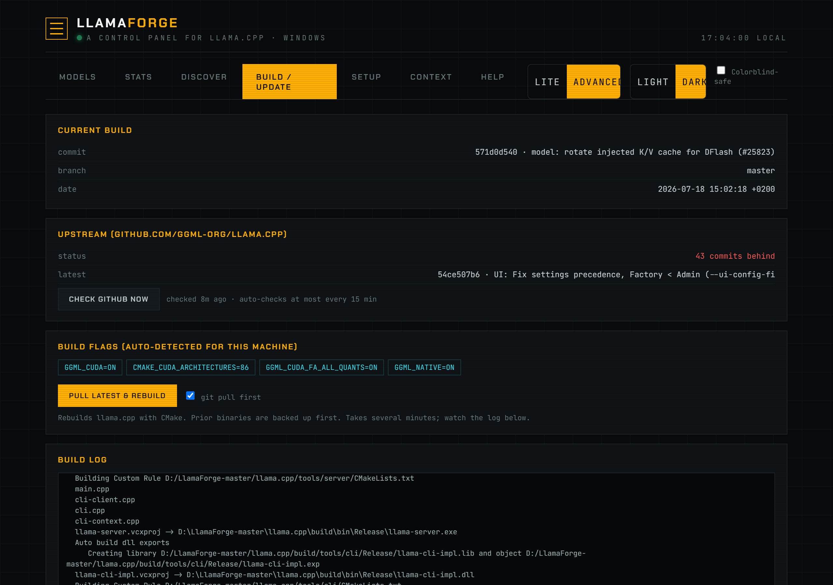Click the 'checked 8m ago' note
833x585 pixels.
click(271, 299)
